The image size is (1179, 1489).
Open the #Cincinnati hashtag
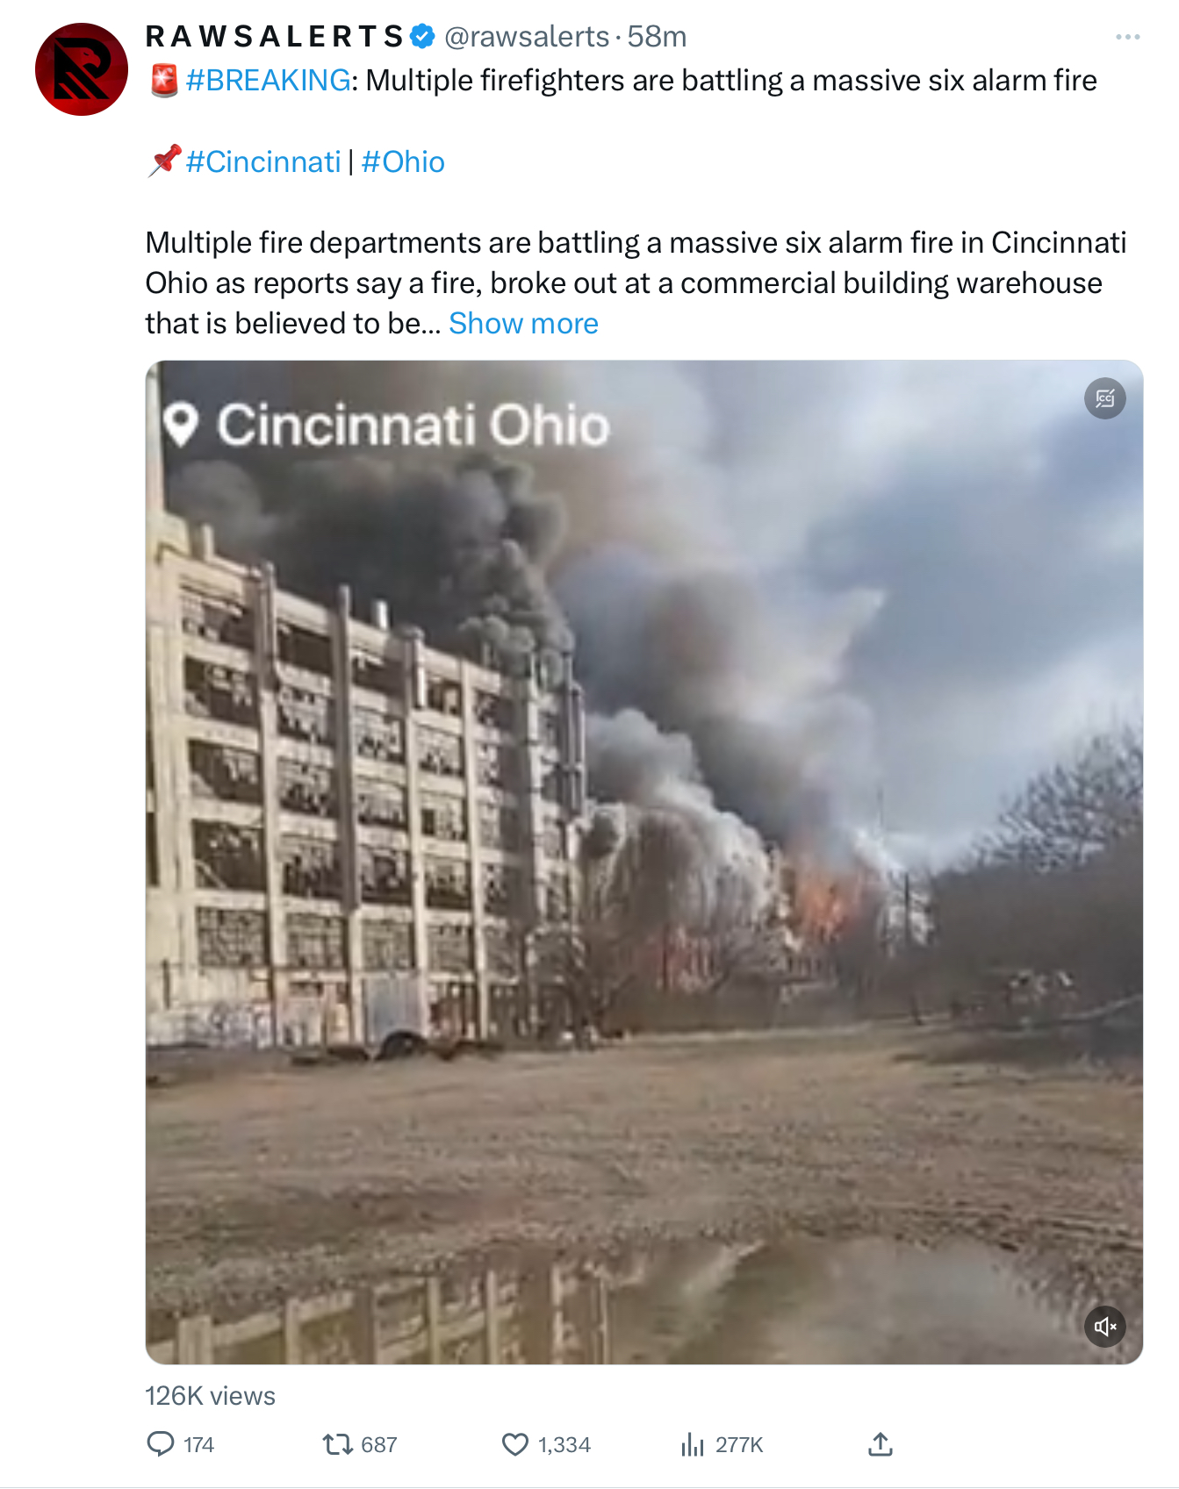pos(263,162)
